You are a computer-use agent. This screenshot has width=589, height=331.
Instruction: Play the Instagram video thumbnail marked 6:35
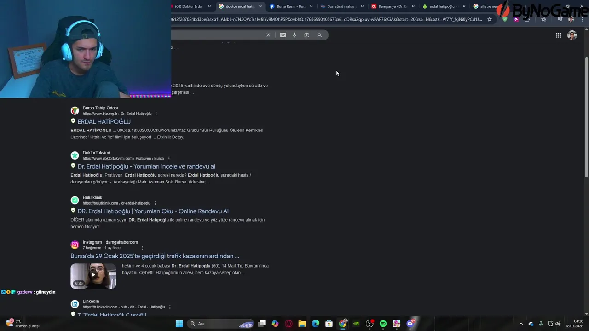[x=93, y=276]
